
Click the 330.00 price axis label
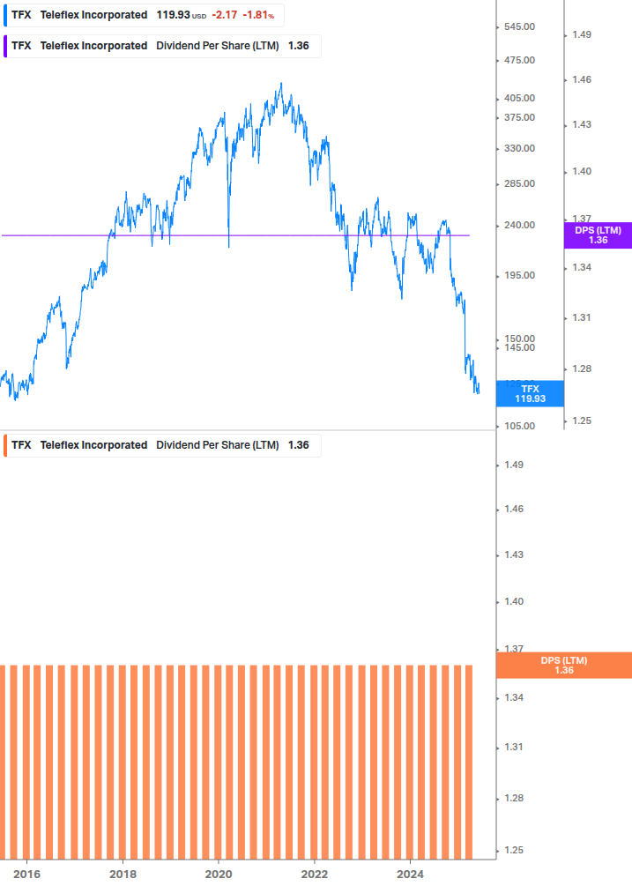pos(519,148)
